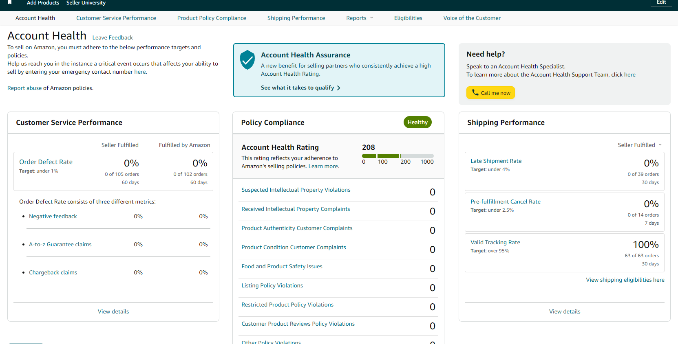
Task: Open the Chargeback claims link
Action: click(x=53, y=273)
